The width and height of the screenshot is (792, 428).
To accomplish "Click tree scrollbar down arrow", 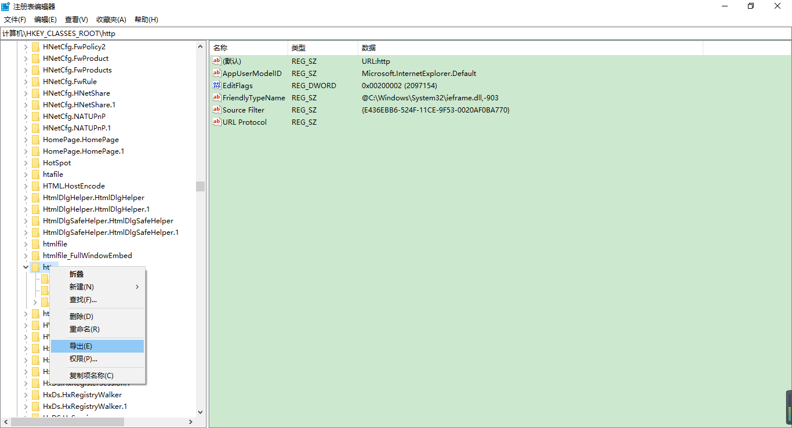I will click(201, 412).
